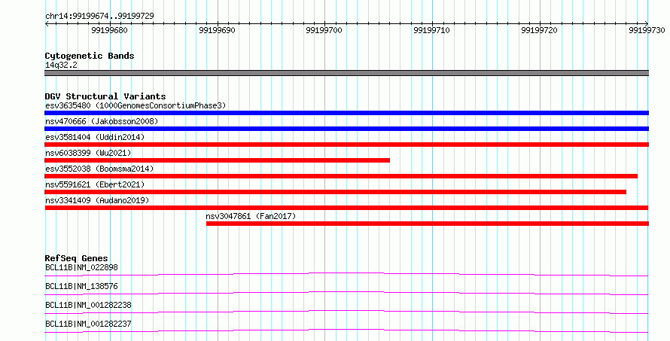The image size is (670, 341).
Task: Click the 14q32.2 band label
Action: coord(61,65)
